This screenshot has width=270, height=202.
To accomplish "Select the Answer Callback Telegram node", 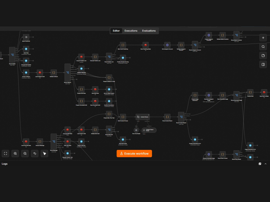I will 26,73.
